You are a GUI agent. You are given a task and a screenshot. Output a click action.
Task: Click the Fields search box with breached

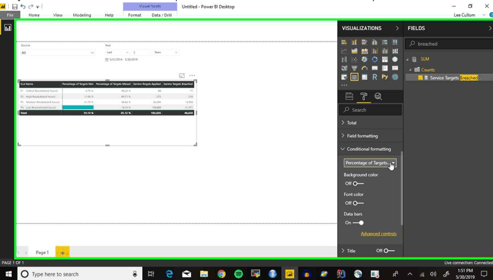449,44
